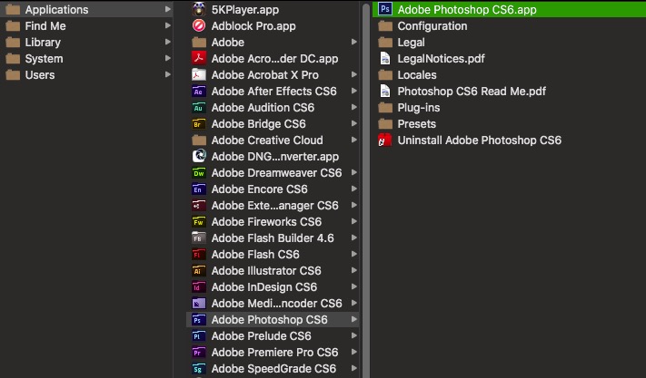Click the After Effects CS6 Ae icon
The height and width of the screenshot is (378, 646).
coord(199,91)
